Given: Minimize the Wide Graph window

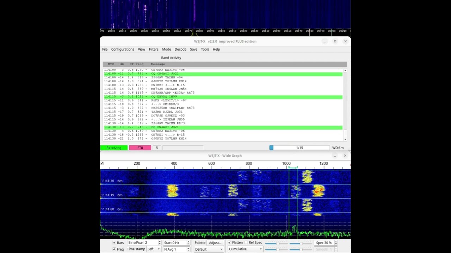Looking at the screenshot, I should click(335, 156).
